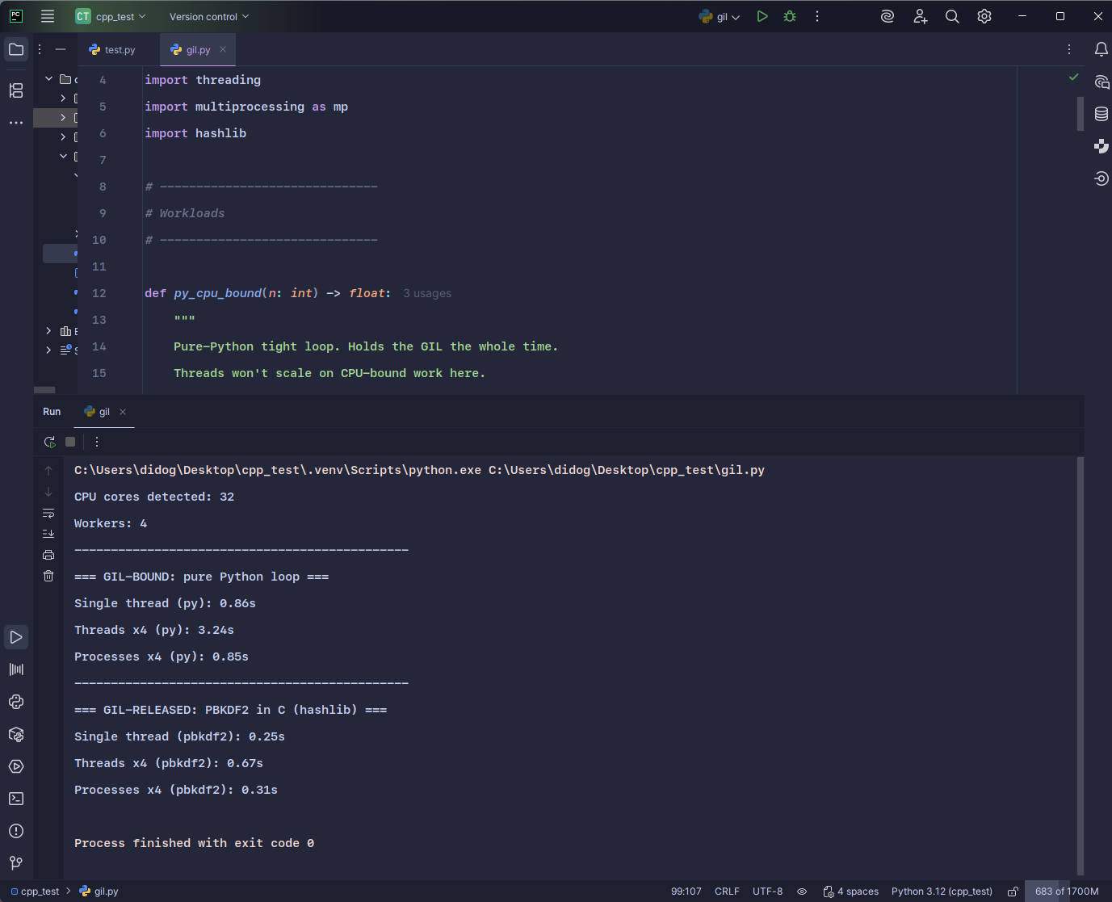
Task: Click the CRLF line separator indicator
Action: [727, 892]
